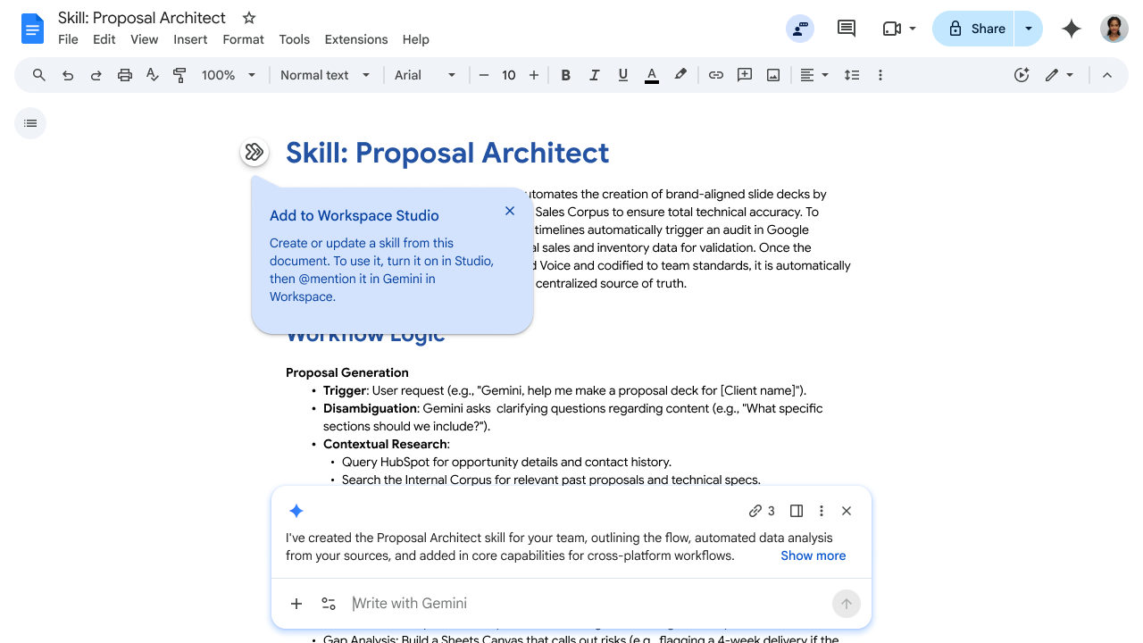
Task: Open the Arial font dropdown
Action: pyautogui.click(x=425, y=75)
